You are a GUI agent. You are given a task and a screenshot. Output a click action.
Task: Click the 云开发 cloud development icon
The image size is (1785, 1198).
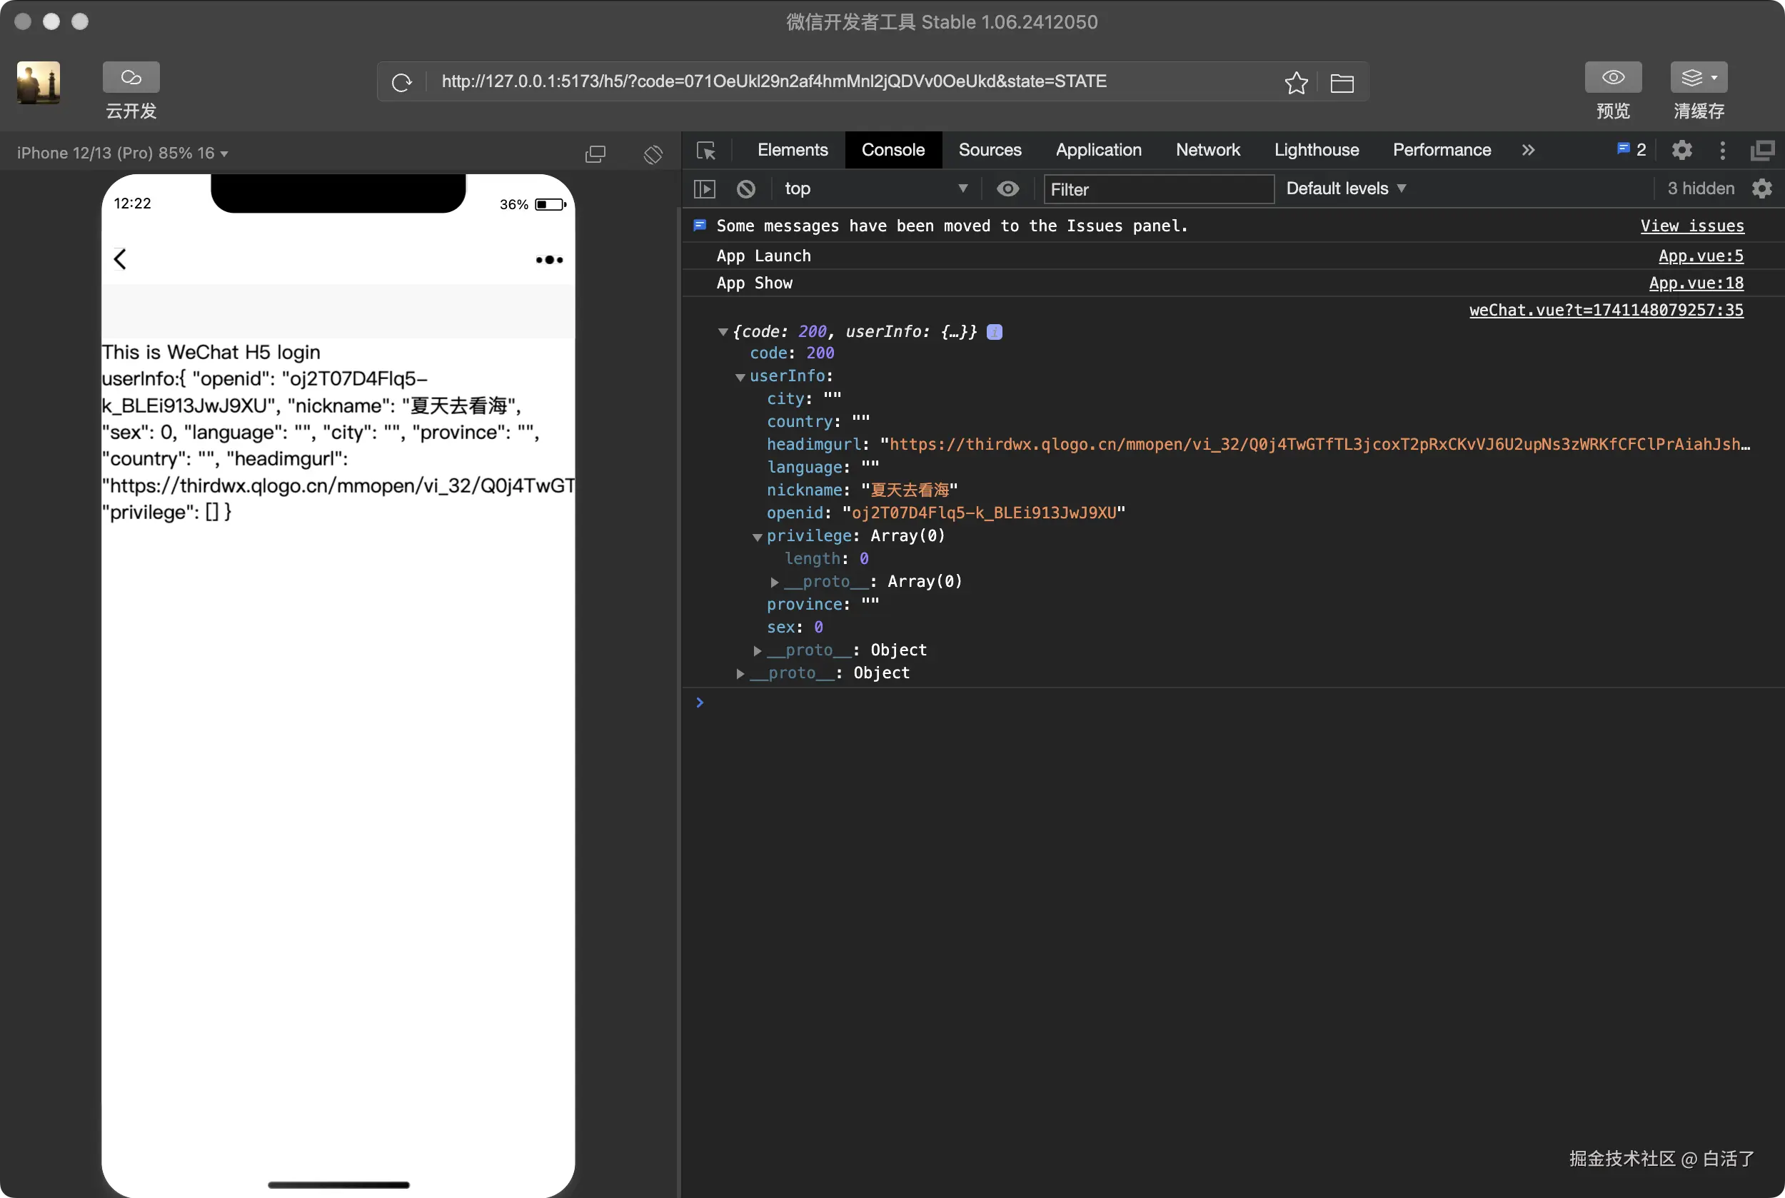131,77
